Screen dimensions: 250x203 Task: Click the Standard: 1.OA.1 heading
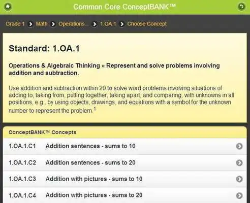tap(44, 49)
